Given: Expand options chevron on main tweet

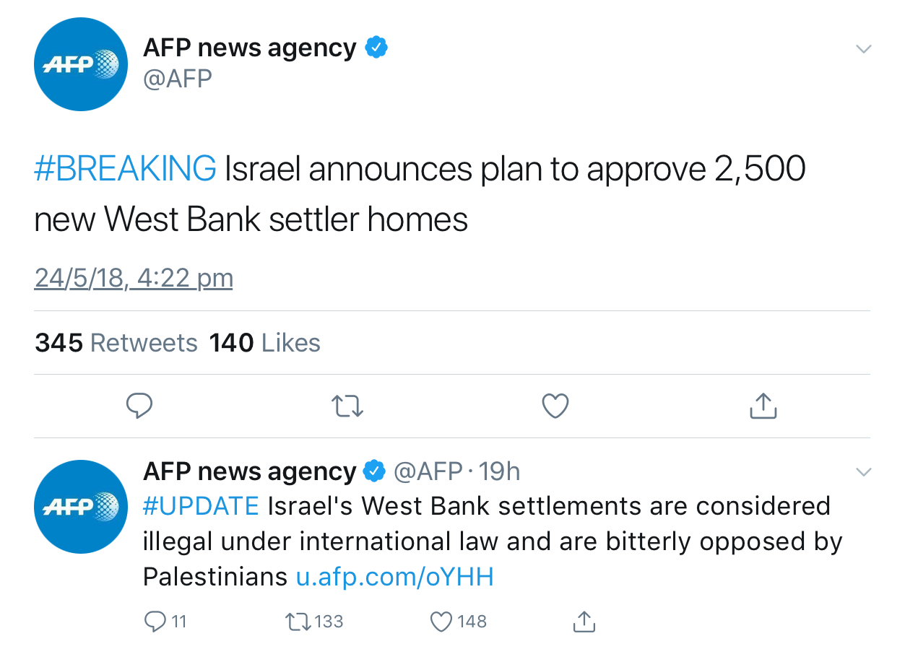Looking at the screenshot, I should pos(863,49).
